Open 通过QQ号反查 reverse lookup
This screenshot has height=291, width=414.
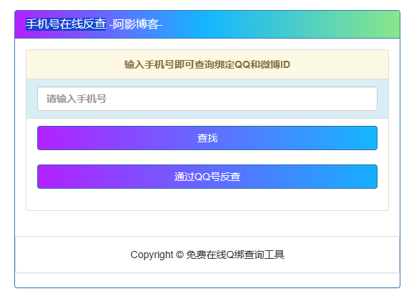tap(207, 177)
